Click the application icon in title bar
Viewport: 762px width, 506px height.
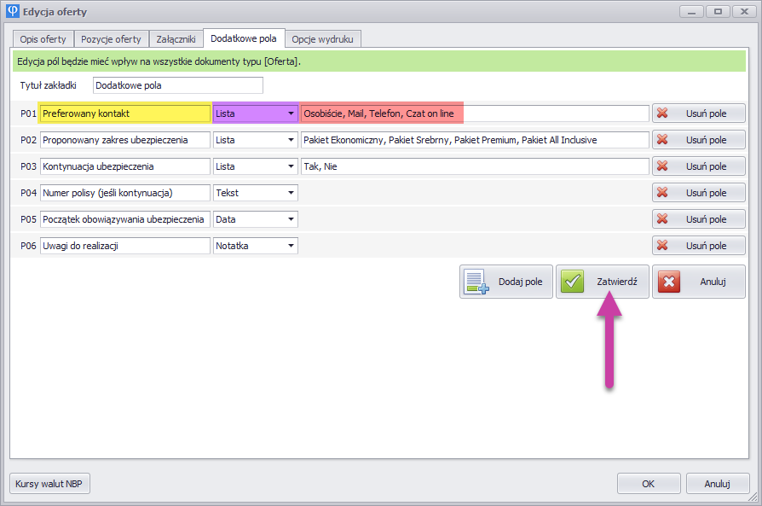[12, 12]
